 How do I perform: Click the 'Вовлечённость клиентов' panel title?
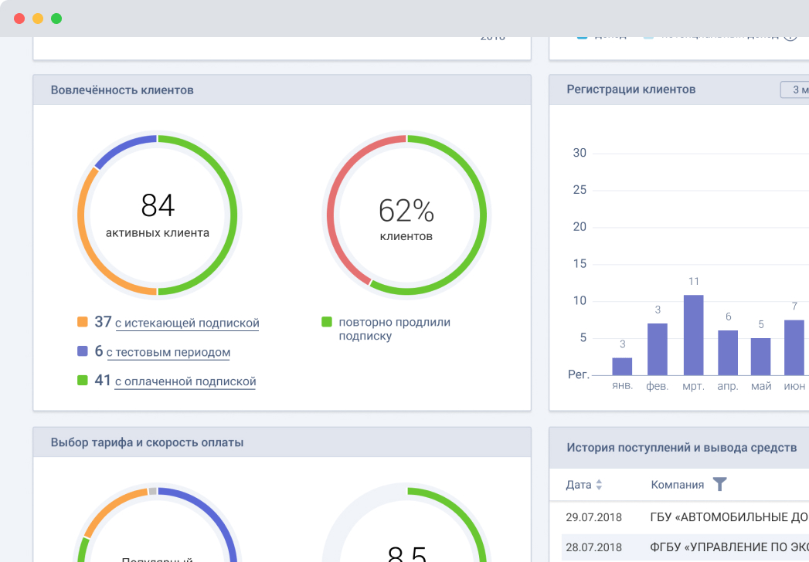tap(122, 90)
